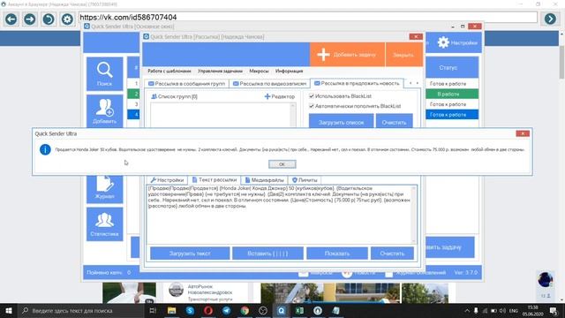Open Поиск sidebar tile in main window
The image size is (565, 318).
[104, 74]
